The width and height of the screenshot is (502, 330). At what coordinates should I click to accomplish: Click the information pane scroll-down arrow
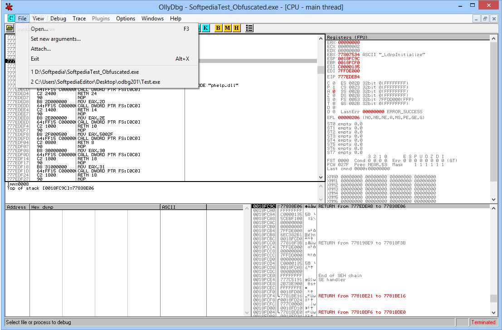pos(321,199)
